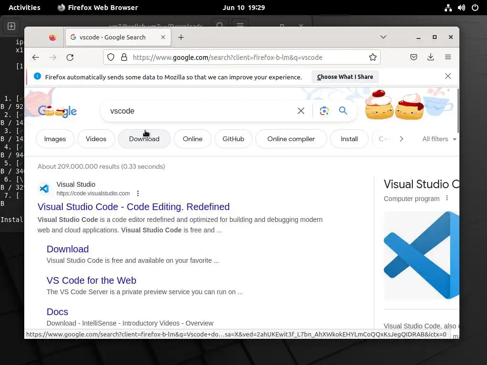Open the Download sitelink
Image resolution: width=487 pixels, height=365 pixels.
tap(68, 249)
